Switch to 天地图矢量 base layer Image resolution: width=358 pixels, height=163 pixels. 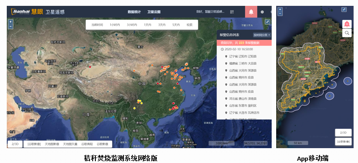pyautogui.click(x=71, y=144)
